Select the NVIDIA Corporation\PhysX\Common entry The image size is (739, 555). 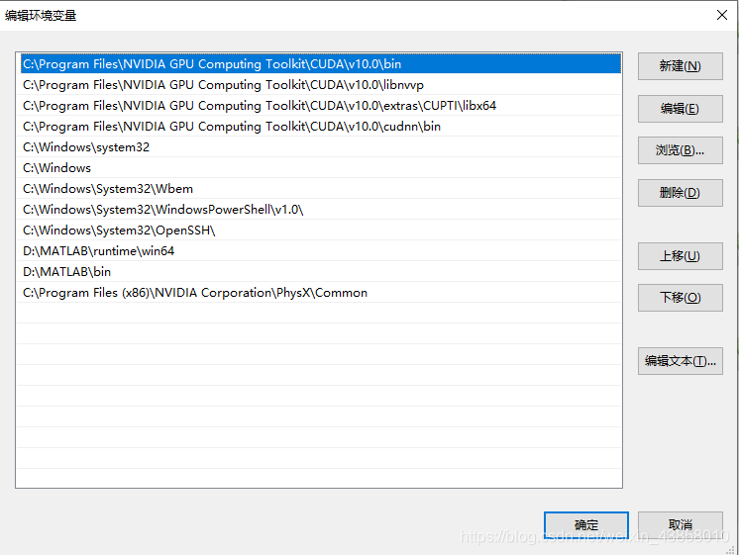[321, 292]
